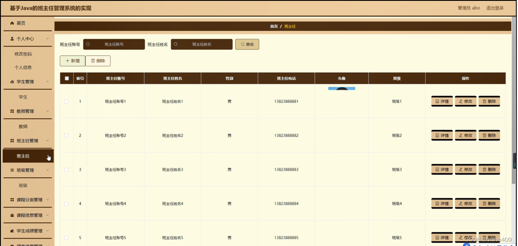Click the avatar thumbnail in row 1
The image size is (518, 246).
click(x=341, y=89)
